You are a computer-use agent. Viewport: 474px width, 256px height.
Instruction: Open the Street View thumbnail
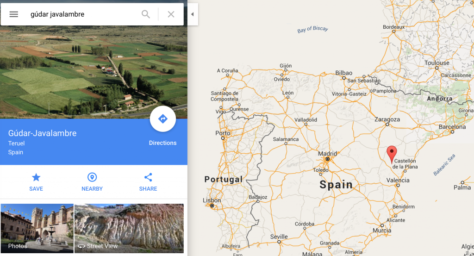(x=129, y=228)
